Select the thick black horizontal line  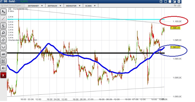coord(86,53)
